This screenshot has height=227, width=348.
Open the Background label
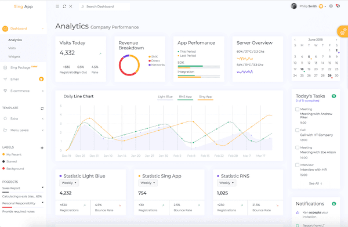pyautogui.click(x=15, y=169)
